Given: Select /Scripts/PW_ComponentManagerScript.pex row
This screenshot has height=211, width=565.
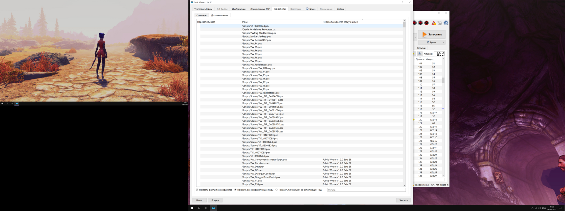Looking at the screenshot, I should [302, 159].
